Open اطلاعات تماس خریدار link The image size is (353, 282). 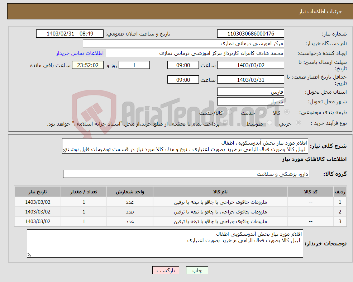click(x=80, y=53)
